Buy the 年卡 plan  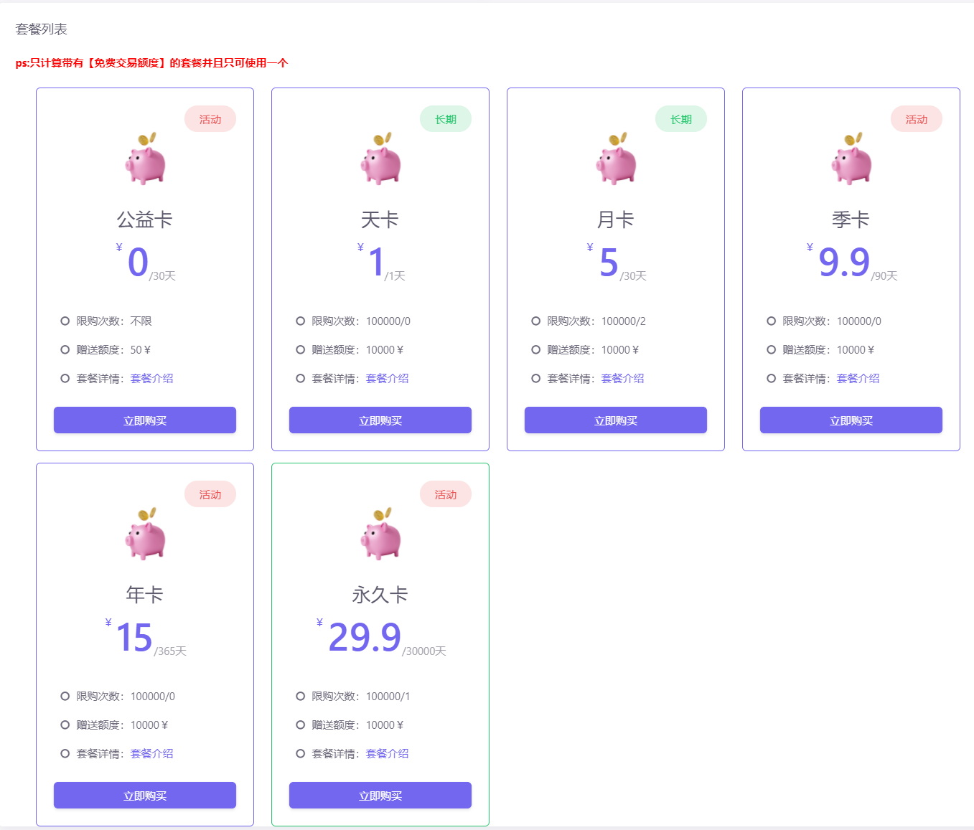145,796
